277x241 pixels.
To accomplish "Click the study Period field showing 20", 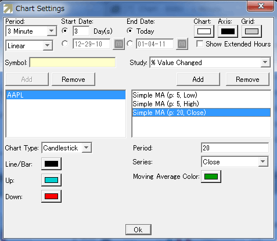I will [x=235, y=148].
